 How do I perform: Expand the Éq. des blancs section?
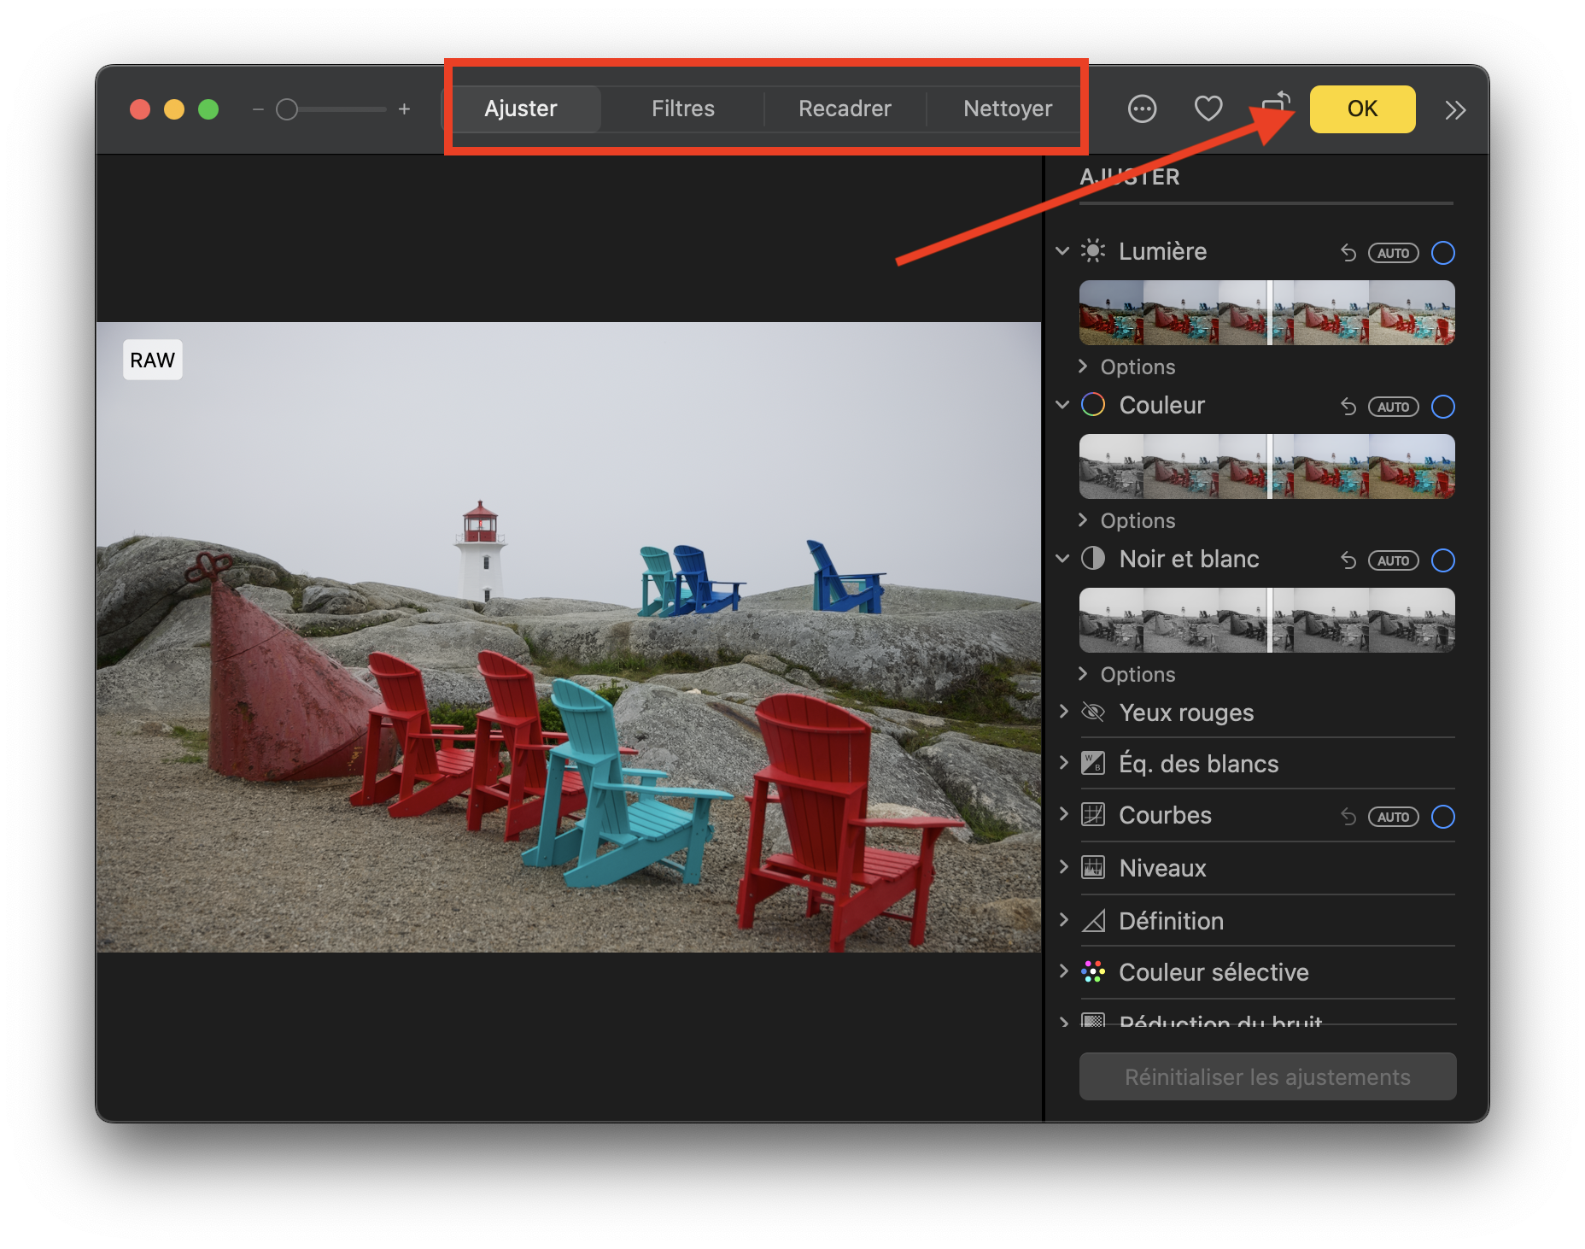pyautogui.click(x=1064, y=763)
